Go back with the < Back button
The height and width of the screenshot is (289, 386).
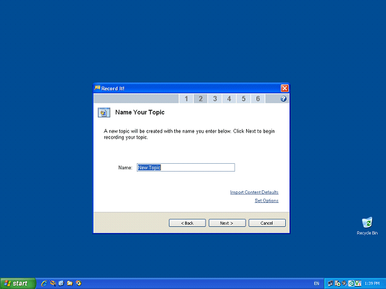(187, 223)
